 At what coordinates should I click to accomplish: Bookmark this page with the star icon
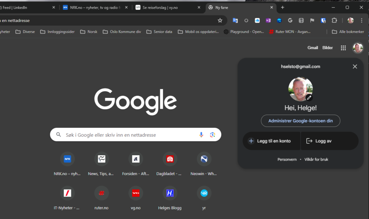coord(220,21)
